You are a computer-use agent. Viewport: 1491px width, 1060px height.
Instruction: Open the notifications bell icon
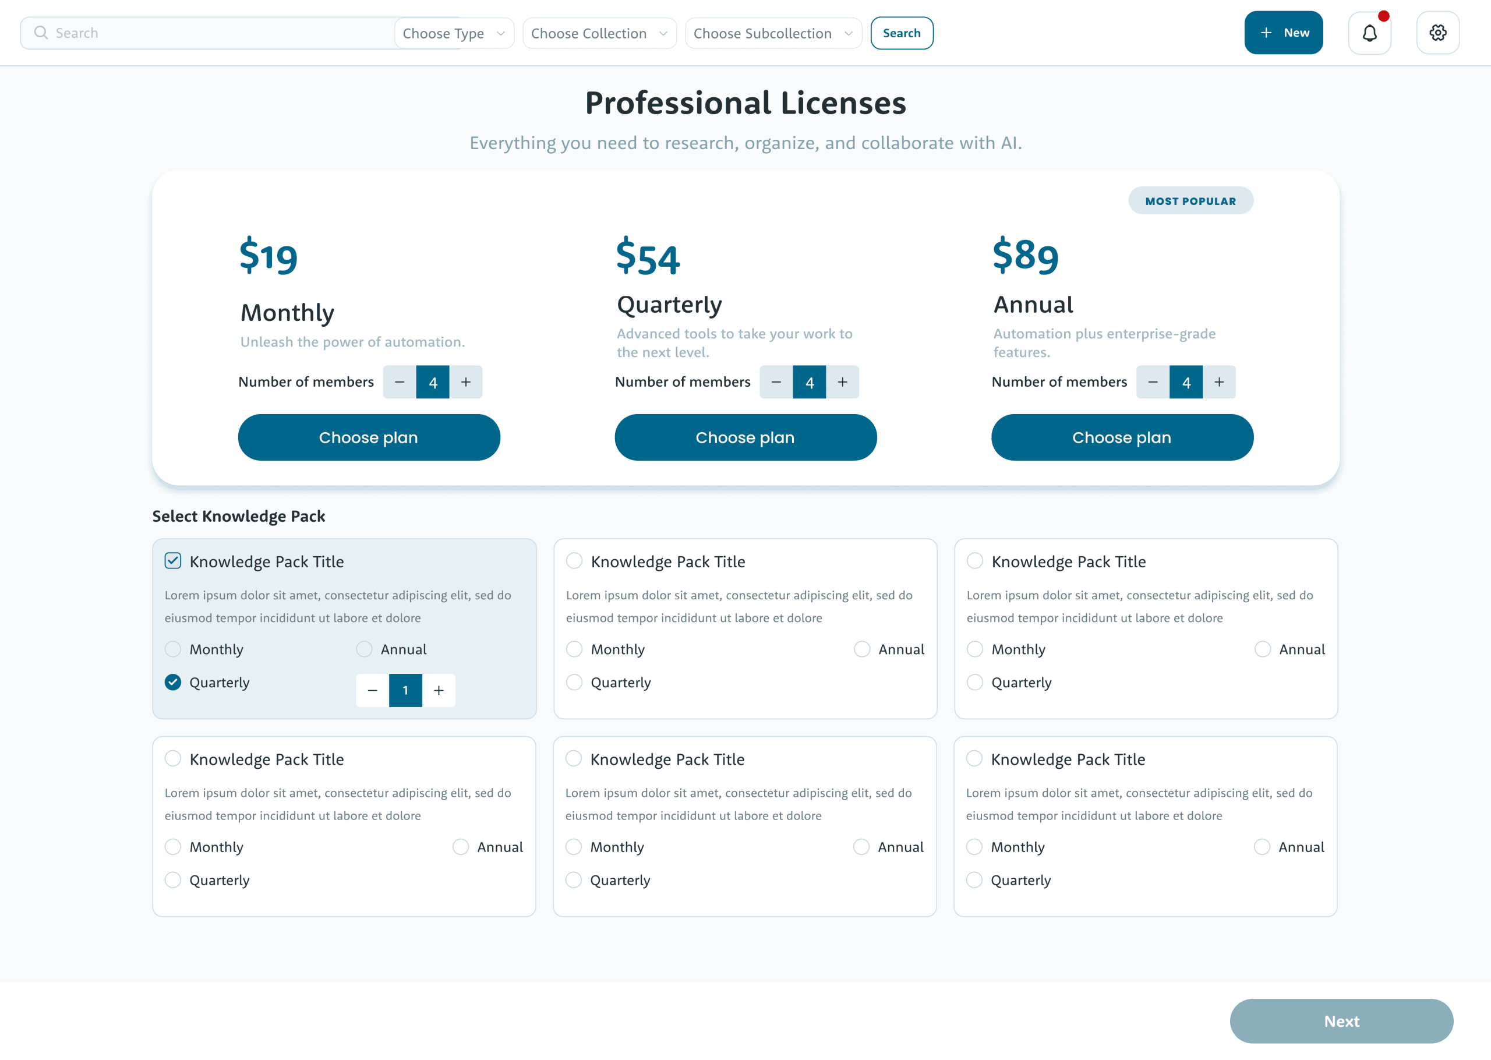(x=1369, y=33)
